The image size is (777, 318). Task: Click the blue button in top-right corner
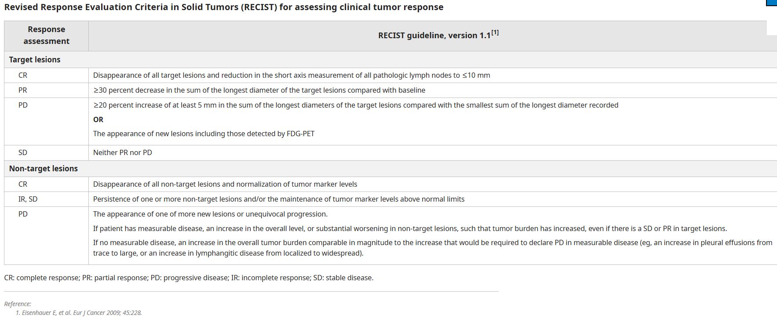[771, 3]
